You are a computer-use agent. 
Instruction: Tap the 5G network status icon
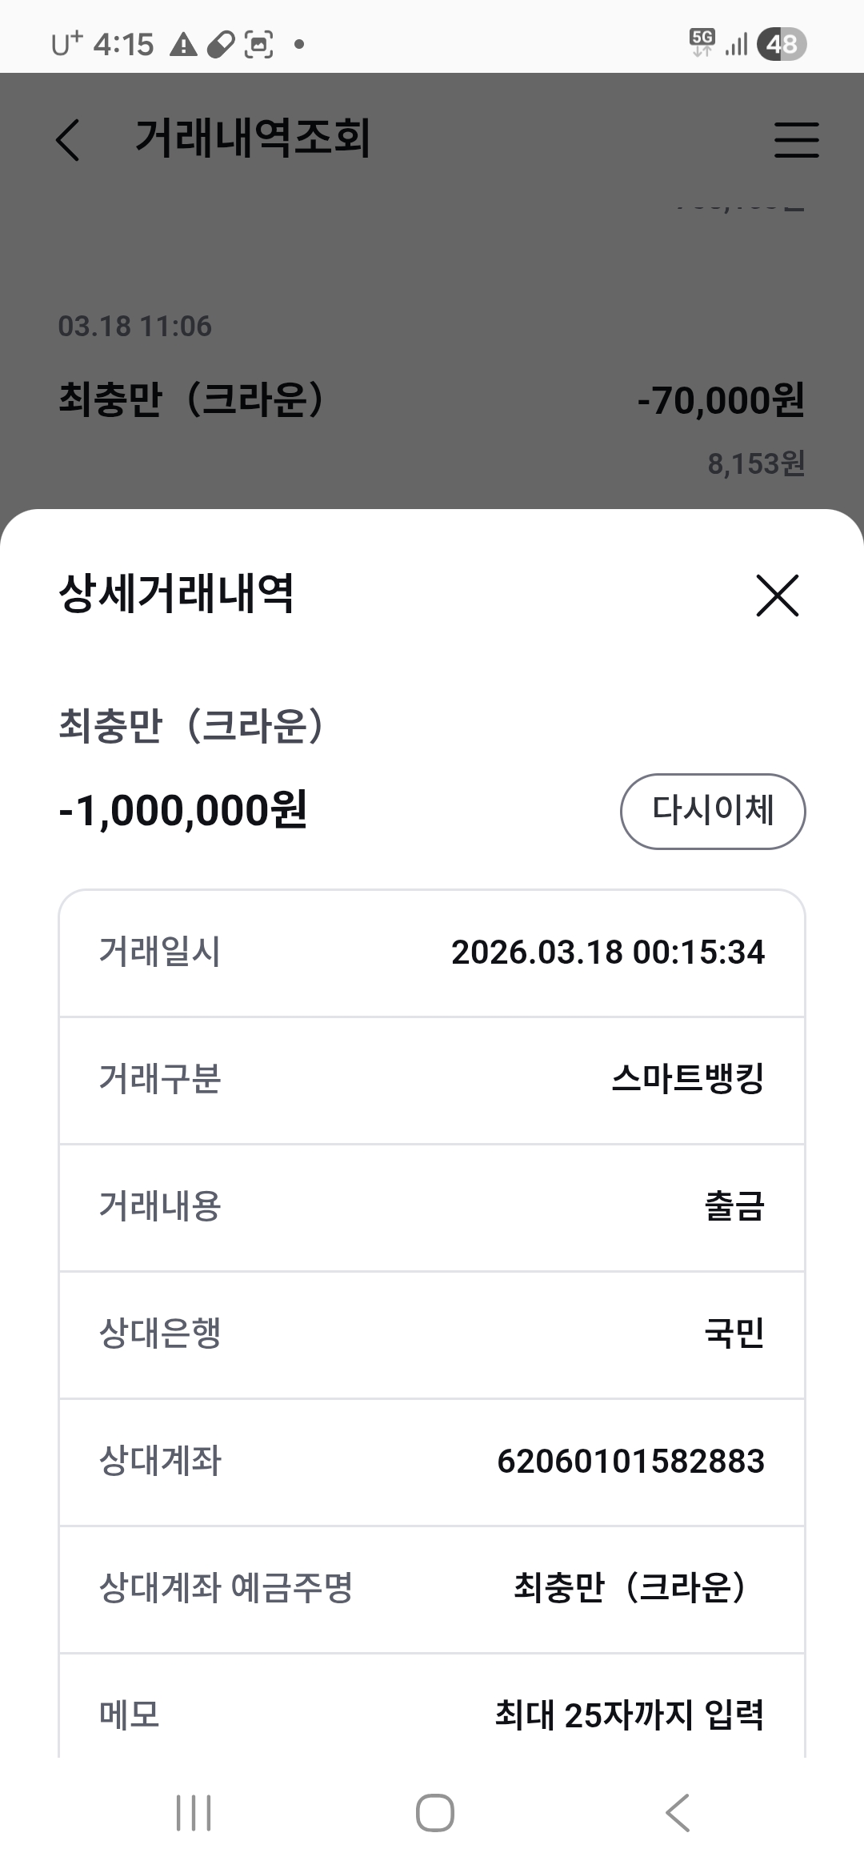click(x=702, y=42)
